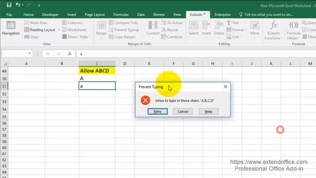
Task: Open the File tab
Action: click(9, 14)
